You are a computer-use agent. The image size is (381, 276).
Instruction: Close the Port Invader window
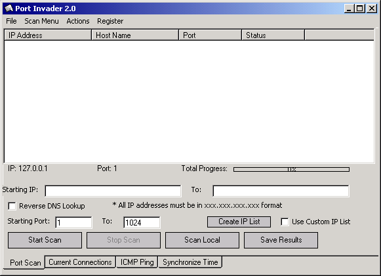(372, 9)
